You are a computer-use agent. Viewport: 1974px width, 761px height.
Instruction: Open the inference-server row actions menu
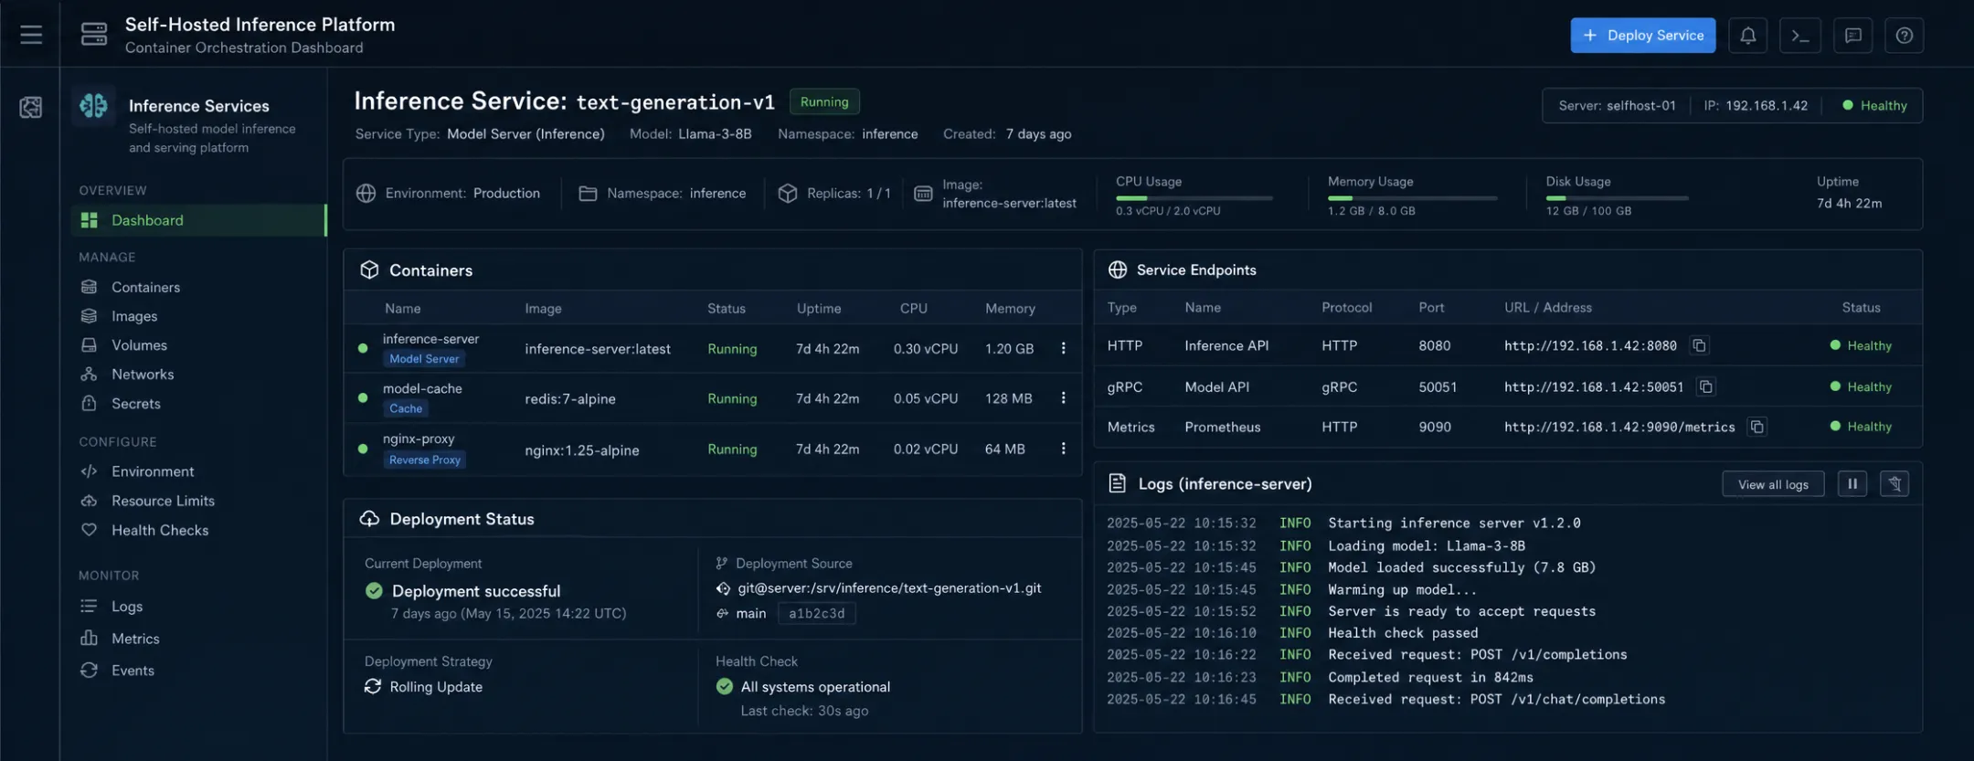click(x=1063, y=348)
